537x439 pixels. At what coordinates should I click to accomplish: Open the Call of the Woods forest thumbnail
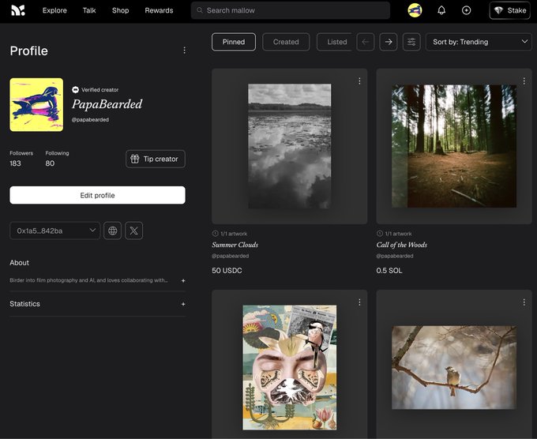(x=454, y=146)
